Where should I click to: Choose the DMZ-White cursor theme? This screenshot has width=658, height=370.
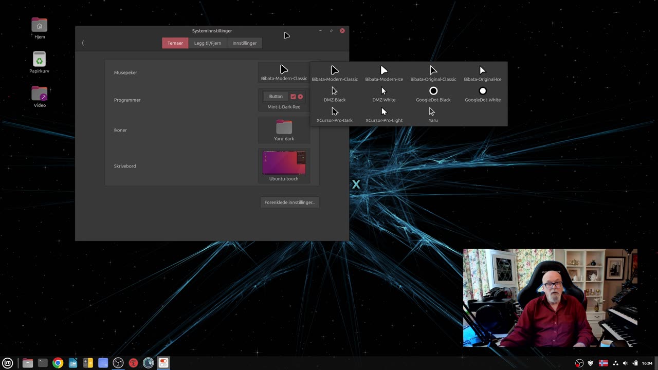tap(383, 95)
